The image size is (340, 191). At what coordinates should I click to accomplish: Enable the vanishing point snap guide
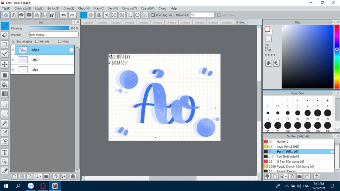pyautogui.click(x=107, y=15)
